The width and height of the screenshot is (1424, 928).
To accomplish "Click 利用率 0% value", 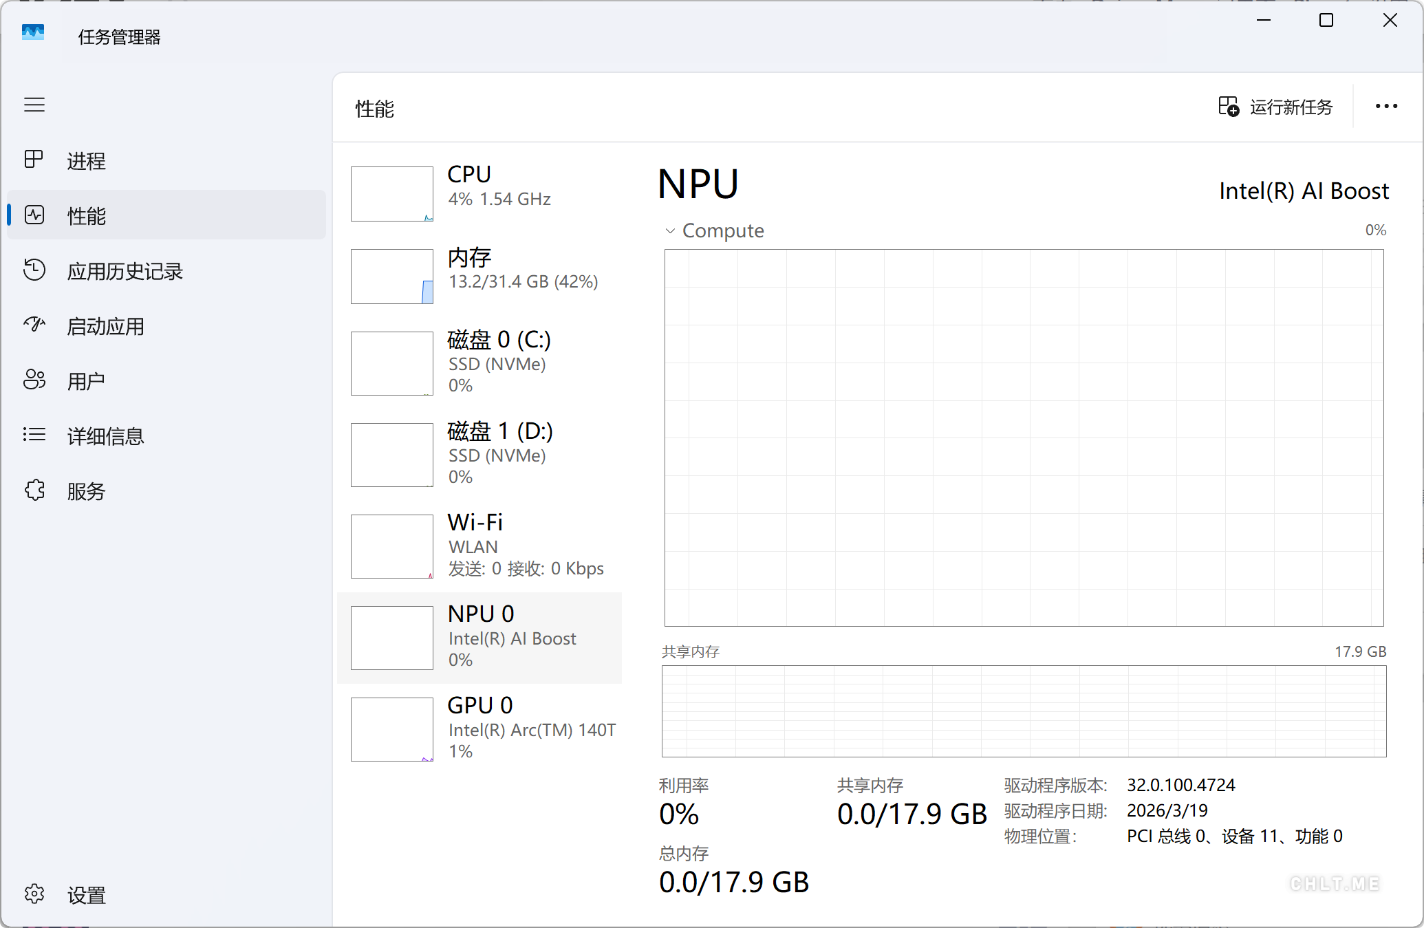I will (679, 814).
